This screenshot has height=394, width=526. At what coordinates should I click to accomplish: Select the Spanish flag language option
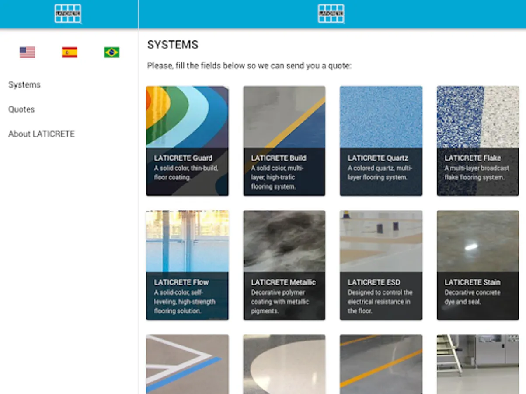click(70, 53)
